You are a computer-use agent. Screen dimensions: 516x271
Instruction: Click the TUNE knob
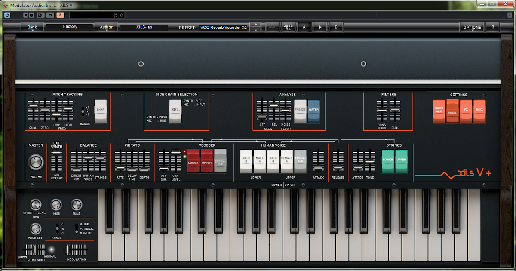pyautogui.click(x=76, y=205)
